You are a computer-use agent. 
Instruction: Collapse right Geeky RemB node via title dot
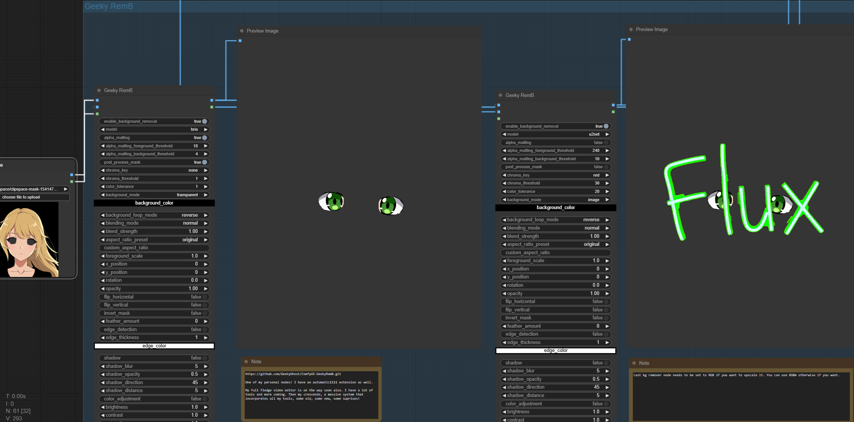500,95
